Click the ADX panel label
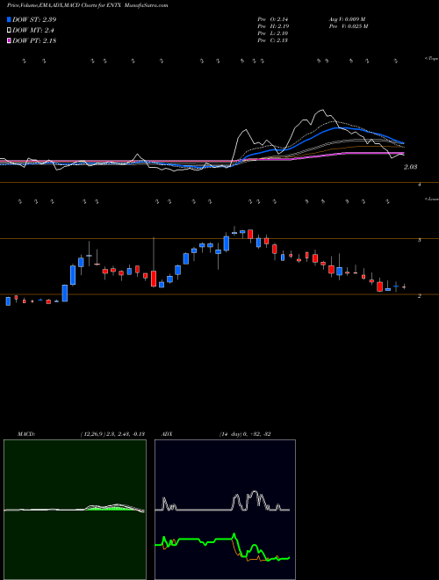 coord(167,434)
